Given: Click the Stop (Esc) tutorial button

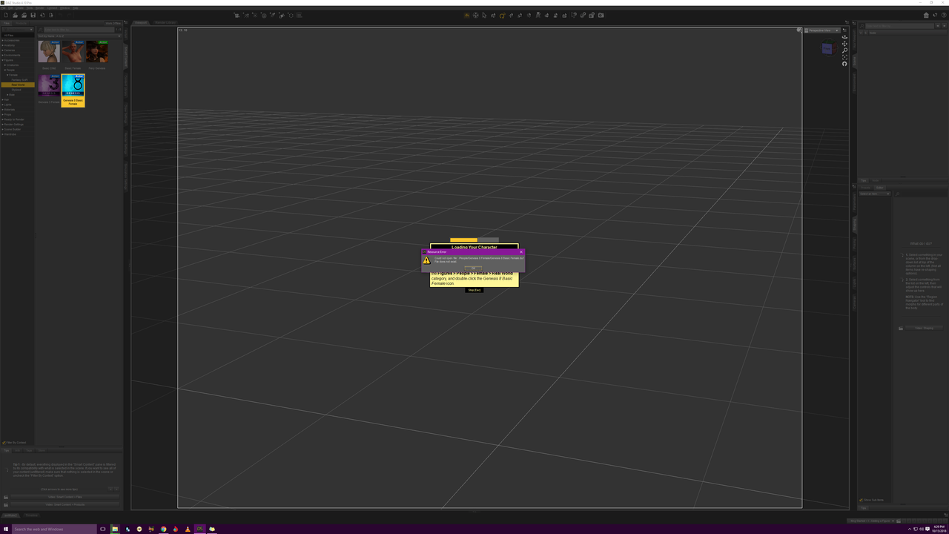Looking at the screenshot, I should coord(474,290).
